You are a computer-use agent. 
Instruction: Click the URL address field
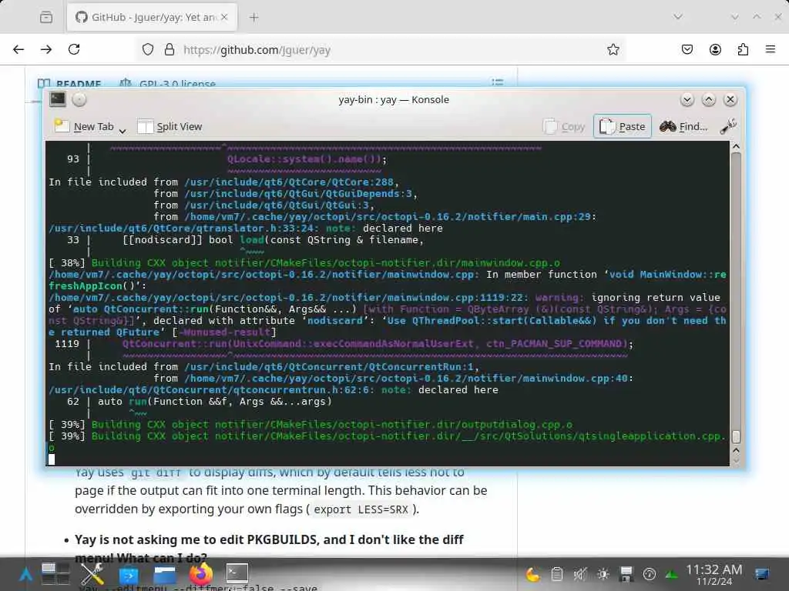tap(382, 50)
